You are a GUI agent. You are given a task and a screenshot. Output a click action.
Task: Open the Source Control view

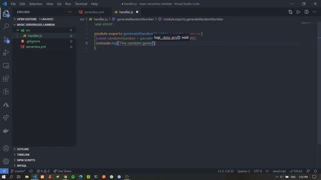point(6,39)
